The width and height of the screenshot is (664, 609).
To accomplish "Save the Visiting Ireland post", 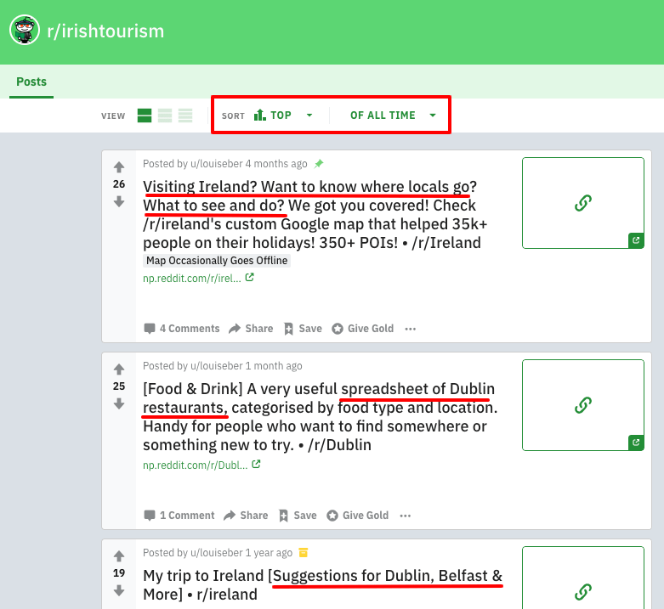I will coord(303,329).
